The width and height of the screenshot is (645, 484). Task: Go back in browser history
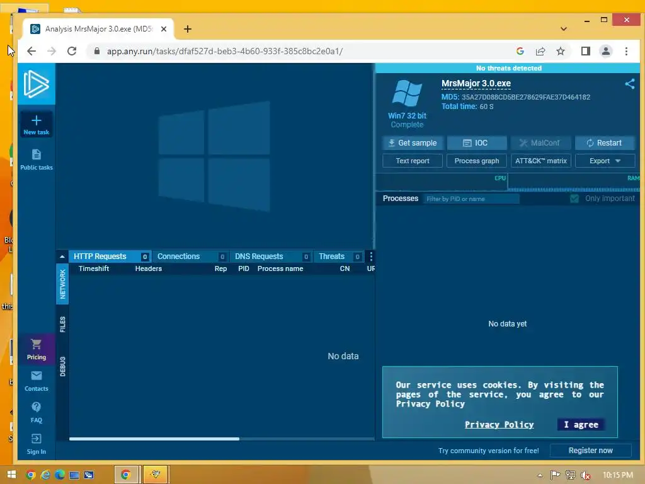[31, 51]
